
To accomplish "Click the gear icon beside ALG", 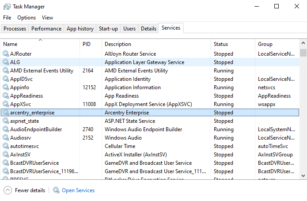I will pyautogui.click(x=6, y=62).
